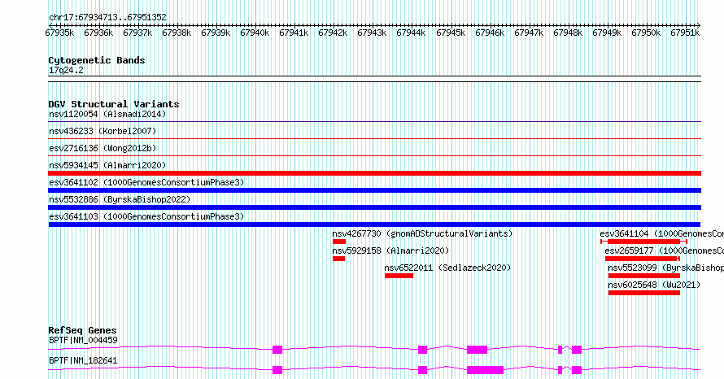
Task: Select esv3641103 (1000GenomesConsortiumPhase3) label
Action: click(x=146, y=216)
